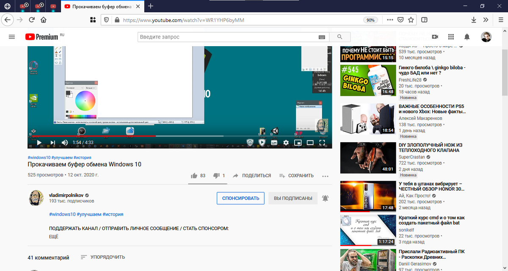
Task: Play the video
Action: point(39,143)
